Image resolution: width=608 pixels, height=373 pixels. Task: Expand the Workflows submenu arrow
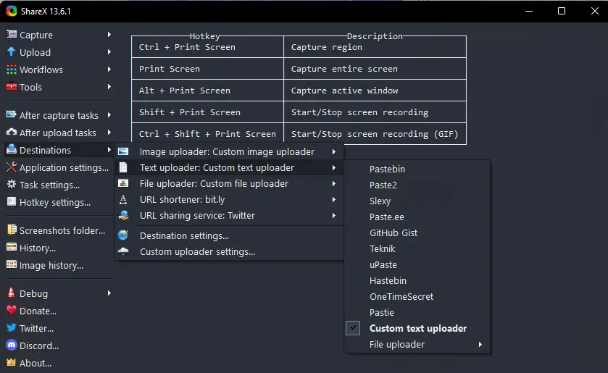point(109,70)
